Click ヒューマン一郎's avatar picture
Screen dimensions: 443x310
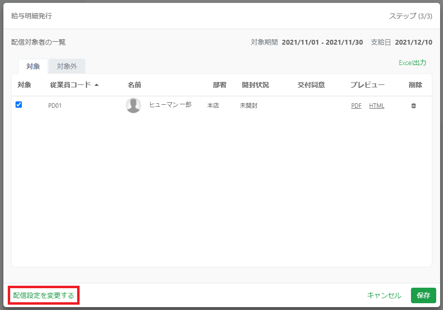(133, 105)
